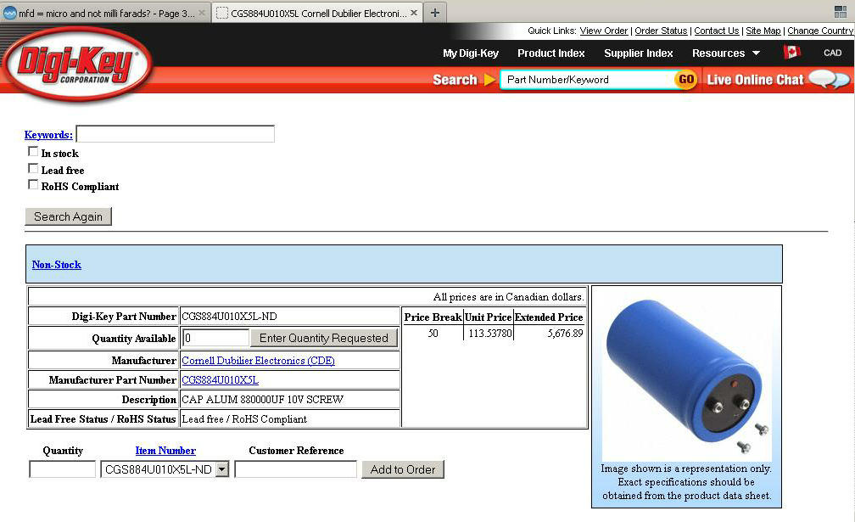855x522 pixels.
Task: Click the View Order quick link
Action: [604, 31]
